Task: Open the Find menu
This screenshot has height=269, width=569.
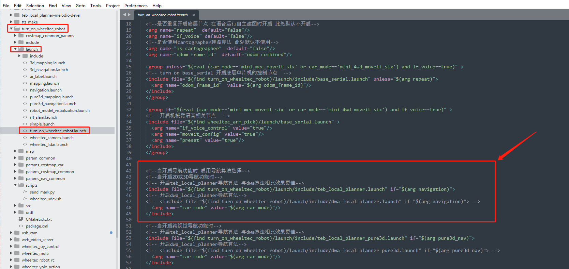Action: [53, 5]
